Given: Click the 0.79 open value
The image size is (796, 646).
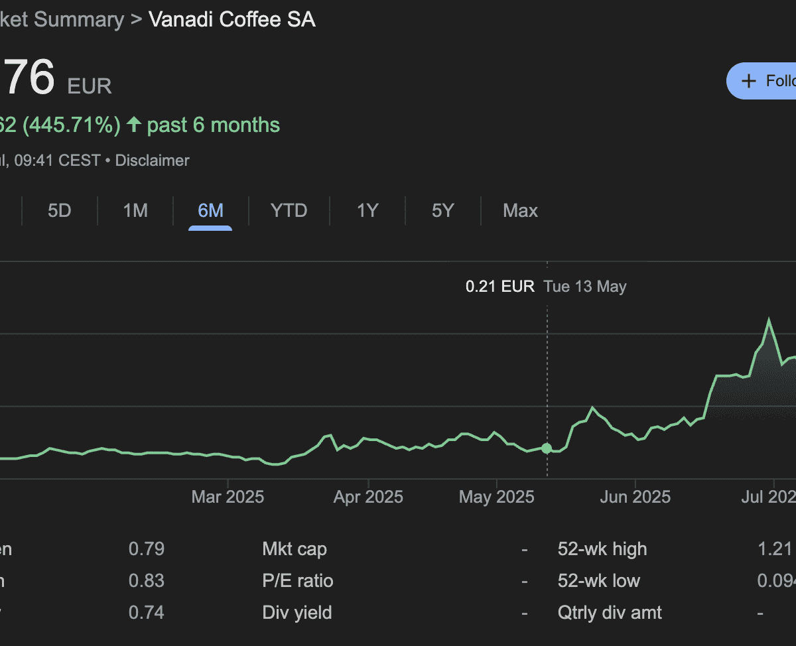Looking at the screenshot, I should pos(147,549).
